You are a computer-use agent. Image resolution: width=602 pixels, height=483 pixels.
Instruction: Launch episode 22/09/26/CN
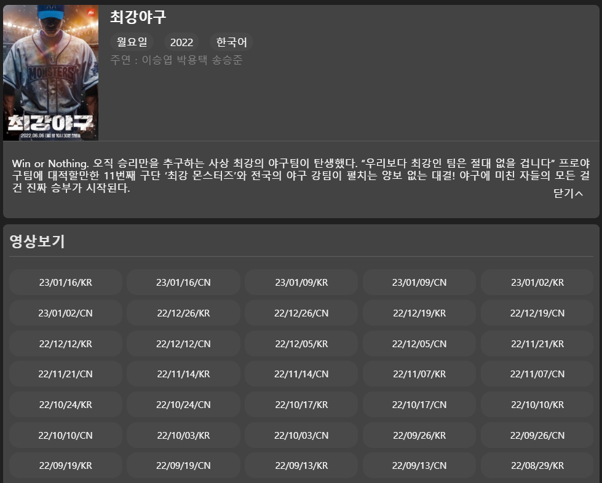tap(537, 435)
